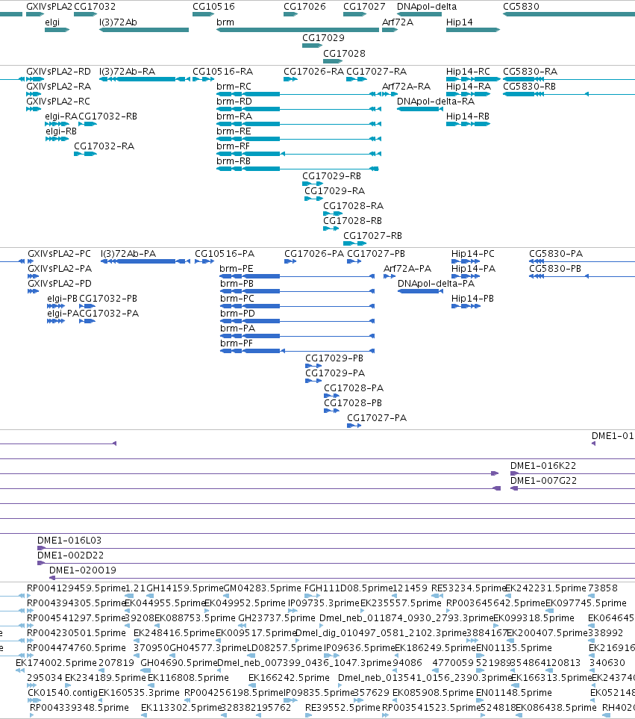Click the 'EK166242.5prime' EST label
This screenshot has height=719, width=635.
289,678
